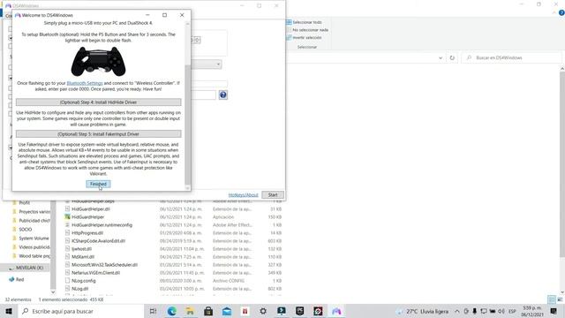The width and height of the screenshot is (565, 318).
Task: Click Invertir selección in Explorer ribbon
Action: (304, 37)
